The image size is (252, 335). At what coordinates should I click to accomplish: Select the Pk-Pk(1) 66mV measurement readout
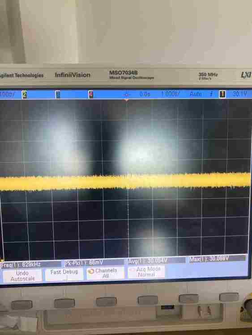click(x=84, y=263)
